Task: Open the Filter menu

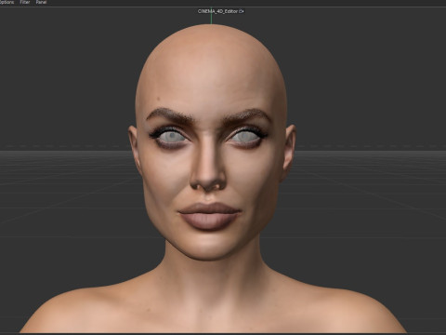Action: 25,2
